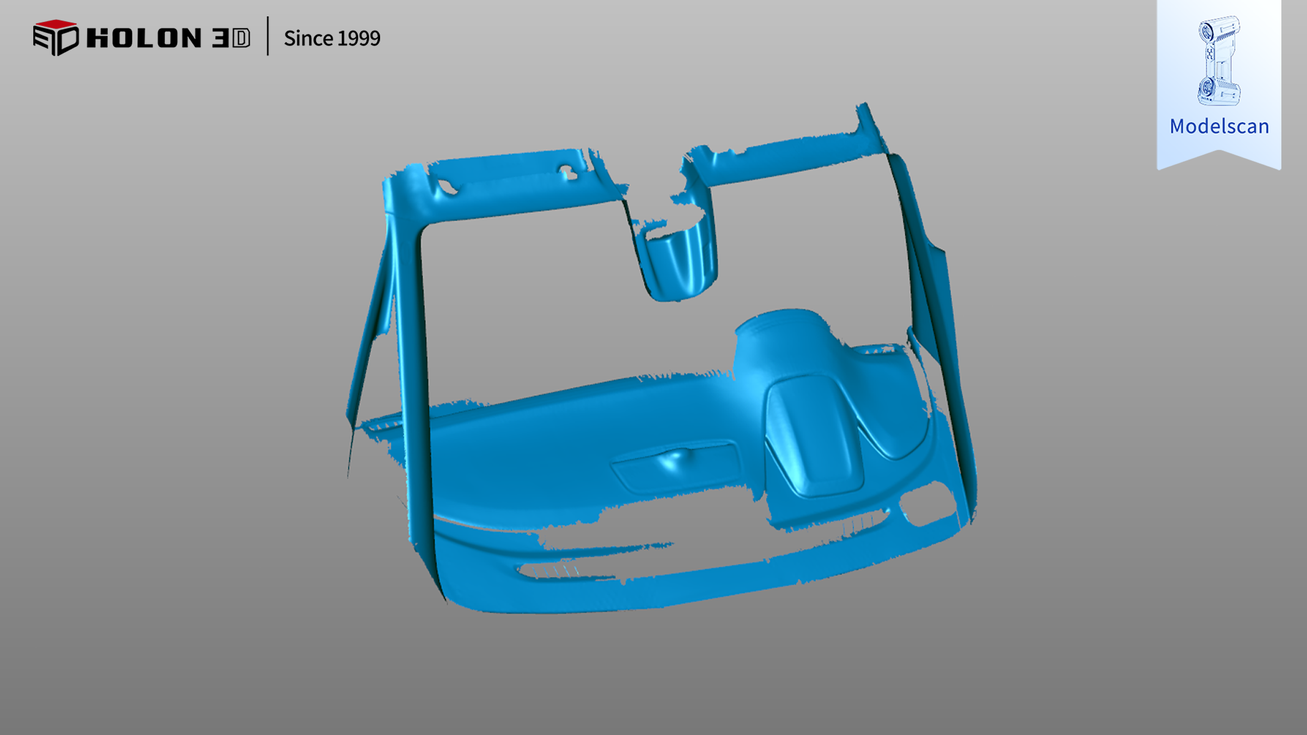Click the 'Since 1999' tagline text
The height and width of the screenshot is (735, 1307).
pos(332,39)
